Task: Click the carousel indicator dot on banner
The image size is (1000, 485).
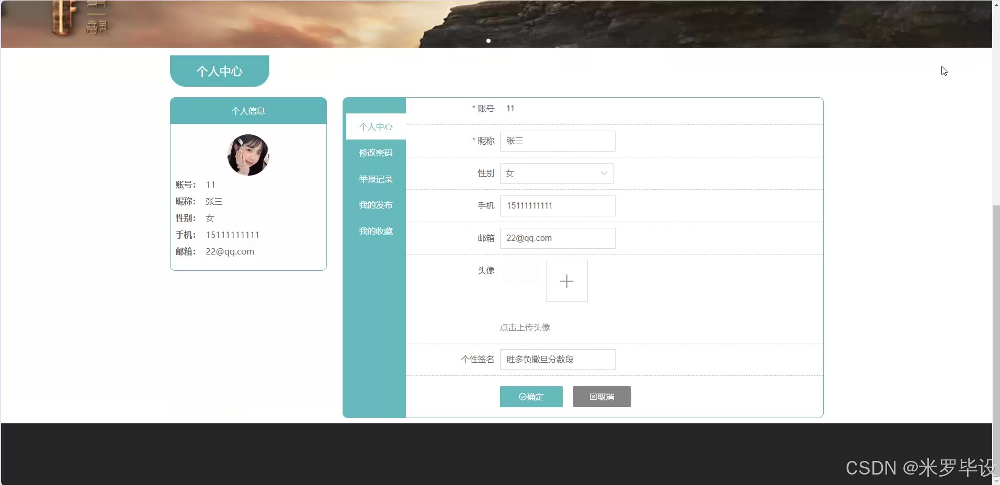Action: [x=488, y=41]
